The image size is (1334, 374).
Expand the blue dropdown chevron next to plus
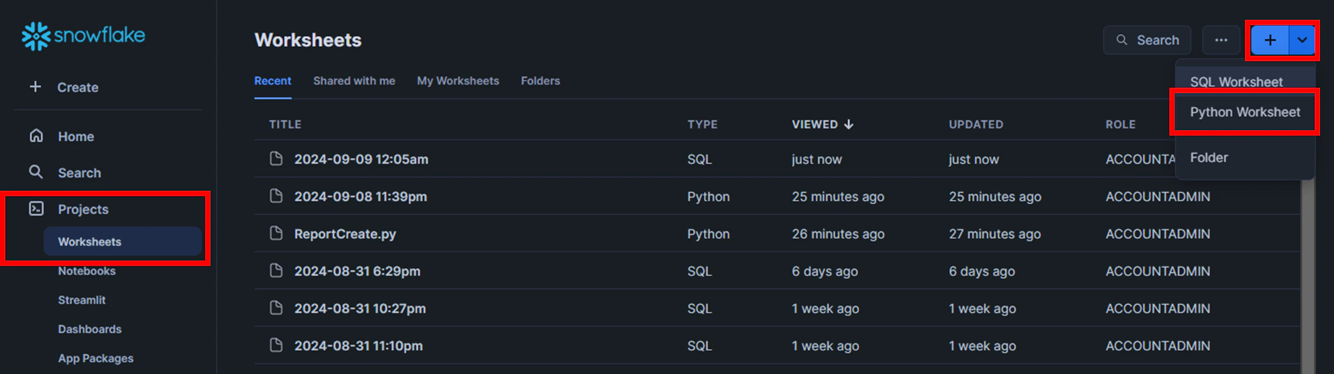click(1302, 40)
